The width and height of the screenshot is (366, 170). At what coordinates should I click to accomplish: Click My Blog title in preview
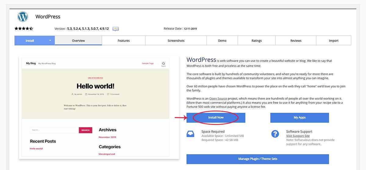31,63
